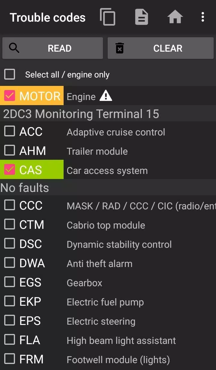The image size is (216, 370).
Task: Go to the home screen icon
Action: 175,17
